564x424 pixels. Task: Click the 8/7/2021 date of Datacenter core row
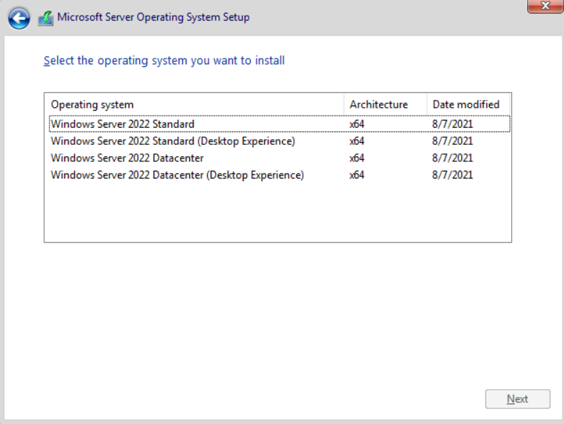pos(453,158)
